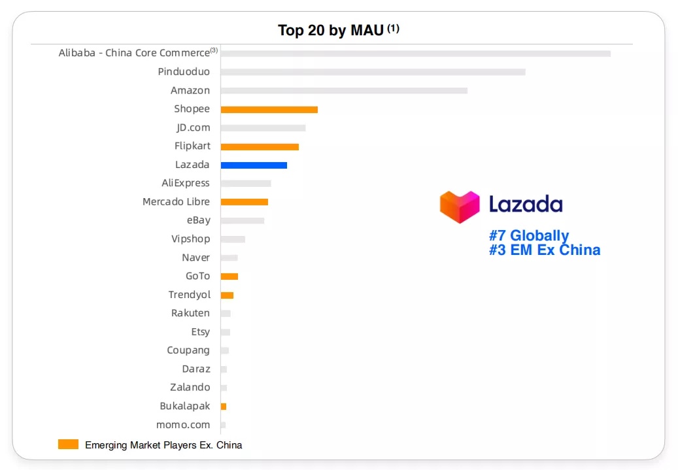Click the Lazada wordmark text
The width and height of the screenshot is (678, 470).
click(526, 204)
